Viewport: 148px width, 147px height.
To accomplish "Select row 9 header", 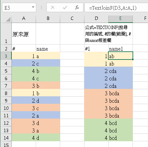I will click(6, 100).
